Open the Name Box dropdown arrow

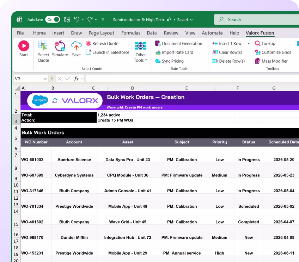point(45,79)
